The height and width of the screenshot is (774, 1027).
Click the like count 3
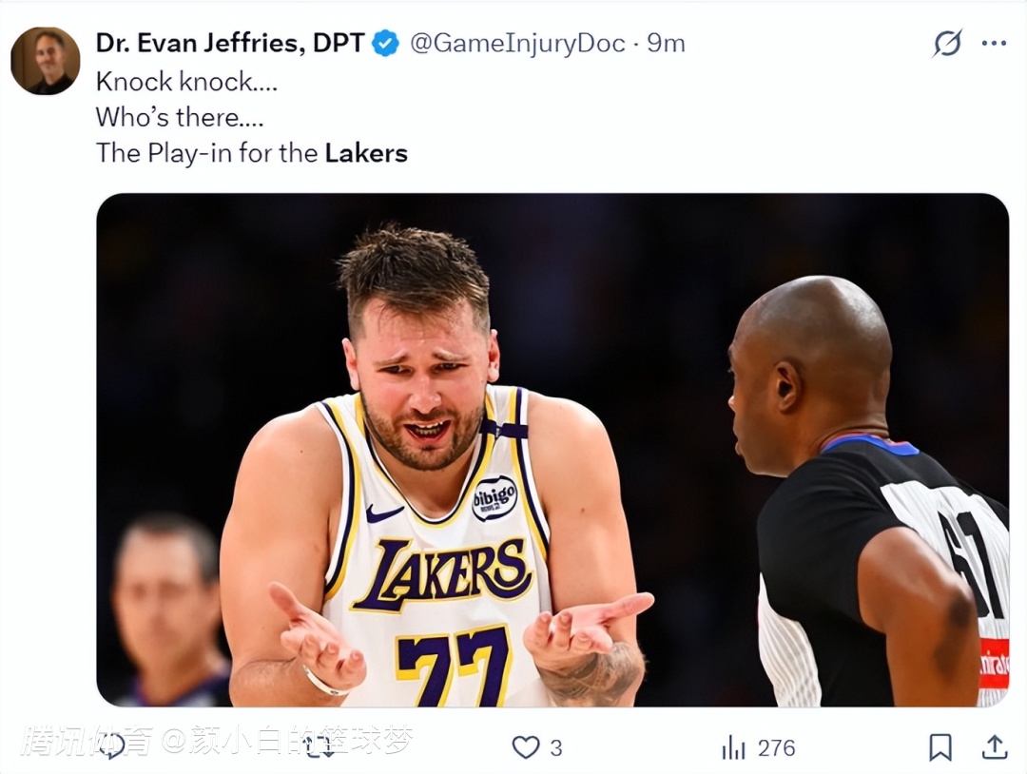tap(556, 748)
